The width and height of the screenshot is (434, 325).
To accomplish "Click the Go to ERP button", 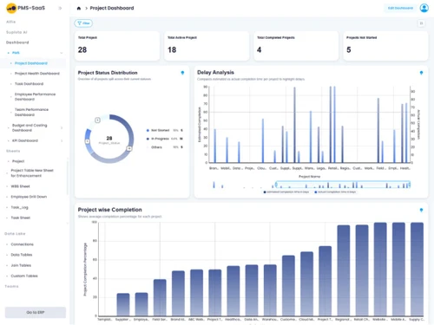I will (x=36, y=312).
